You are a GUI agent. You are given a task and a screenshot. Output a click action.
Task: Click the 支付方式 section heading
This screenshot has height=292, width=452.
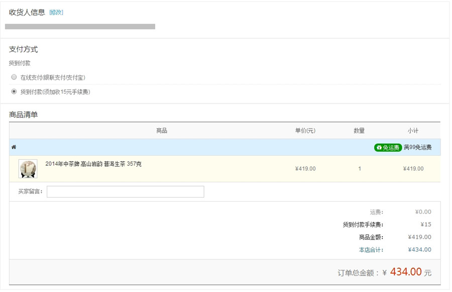[23, 49]
